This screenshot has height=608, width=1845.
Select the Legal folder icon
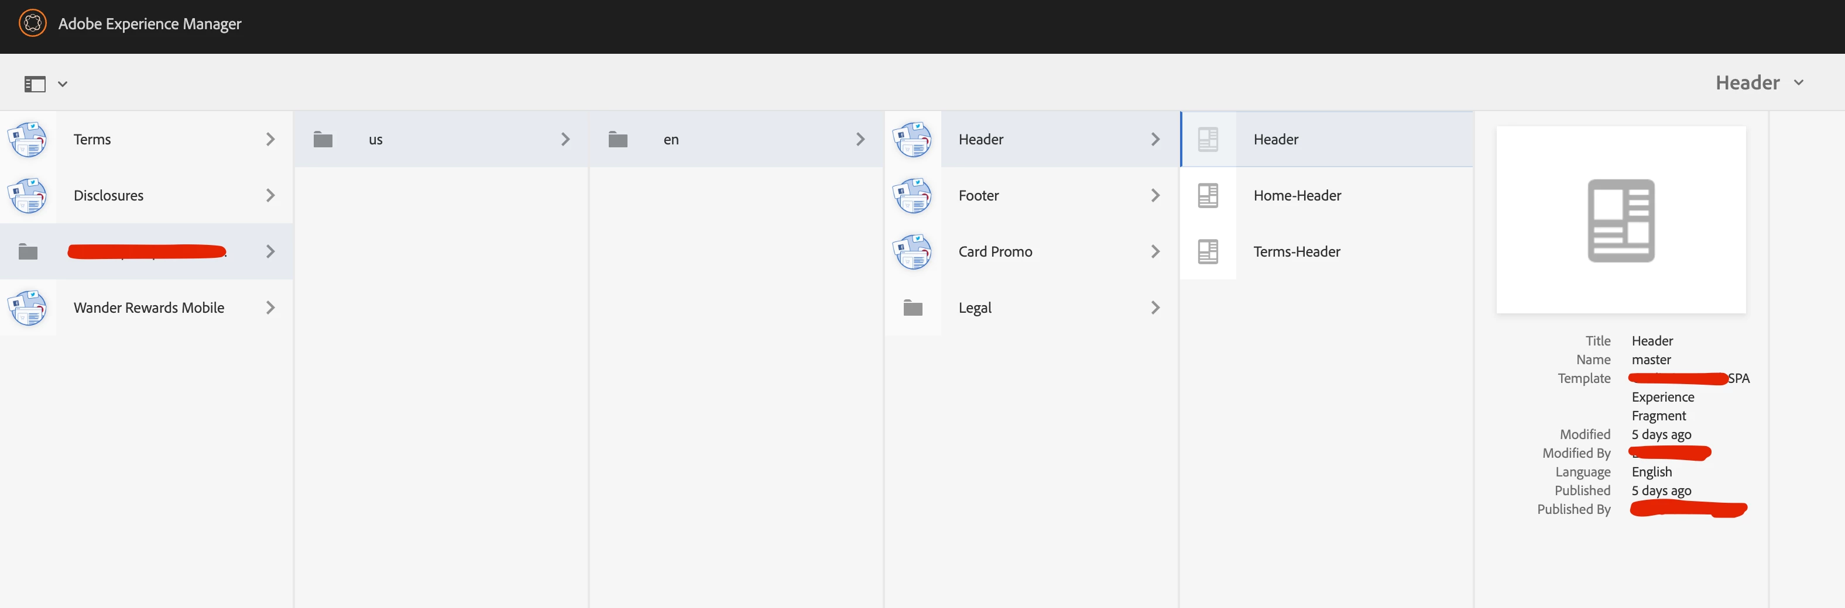click(x=913, y=308)
